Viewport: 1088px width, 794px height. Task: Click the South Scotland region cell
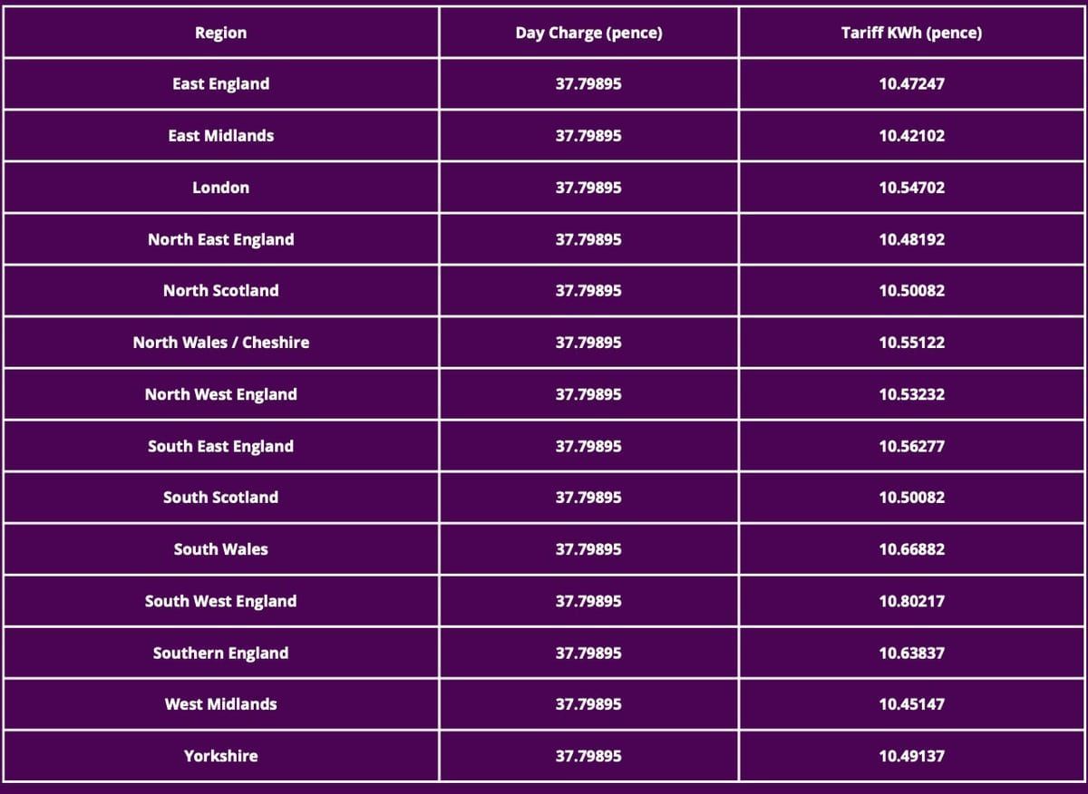tap(220, 497)
